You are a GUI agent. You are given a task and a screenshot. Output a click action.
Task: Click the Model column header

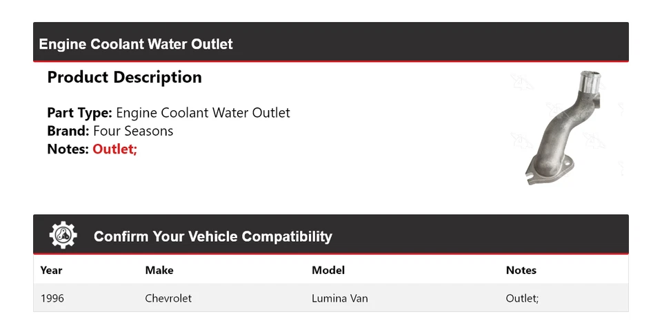(328, 270)
